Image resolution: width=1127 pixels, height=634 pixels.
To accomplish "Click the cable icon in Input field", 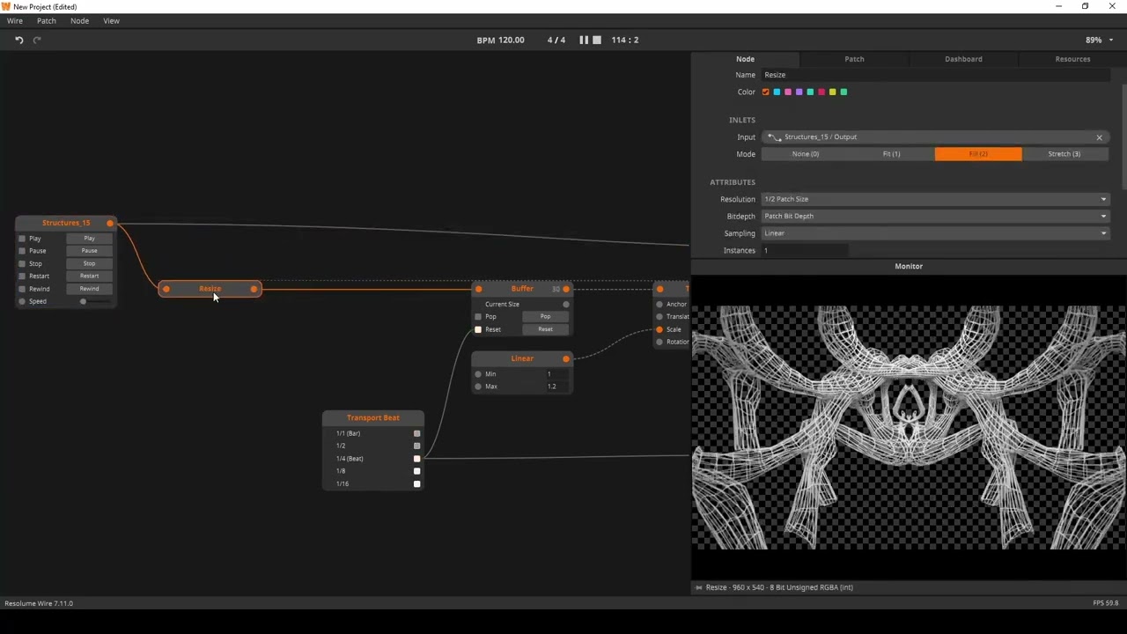I will pos(774,137).
